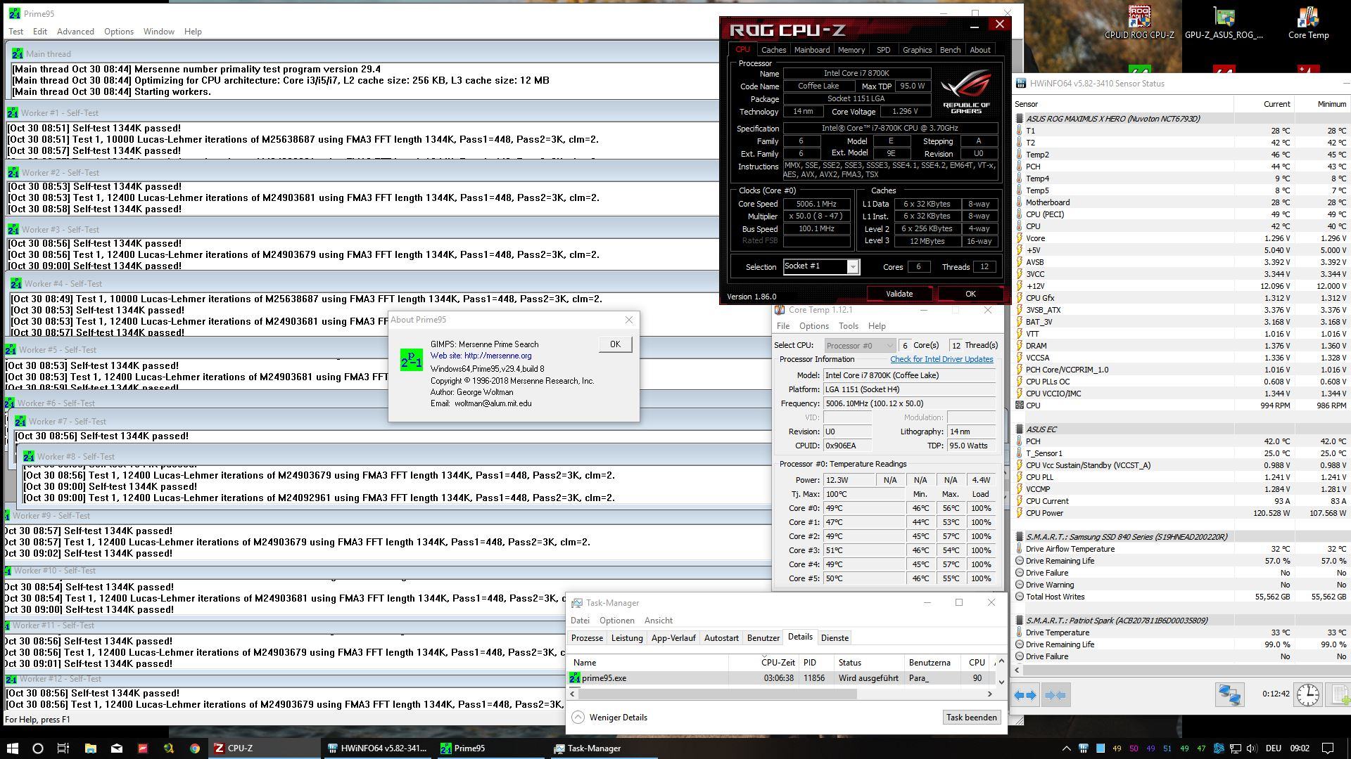
Task: Sort Task-Manager by Name column
Action: [649, 663]
